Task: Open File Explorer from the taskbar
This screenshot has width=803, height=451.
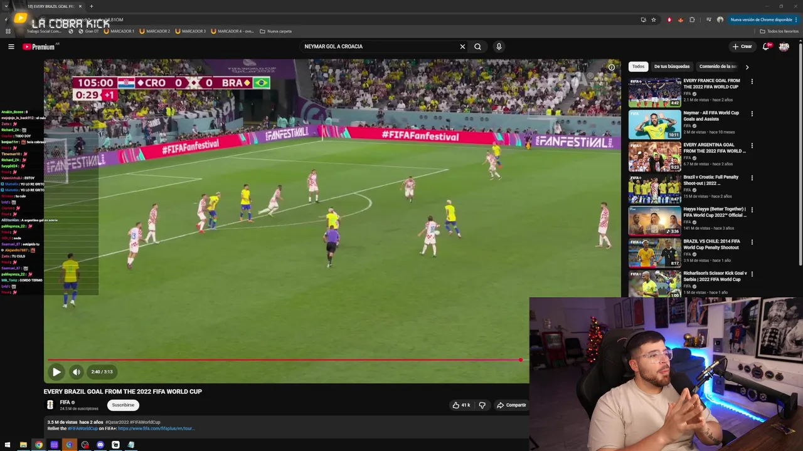Action: pos(23,445)
